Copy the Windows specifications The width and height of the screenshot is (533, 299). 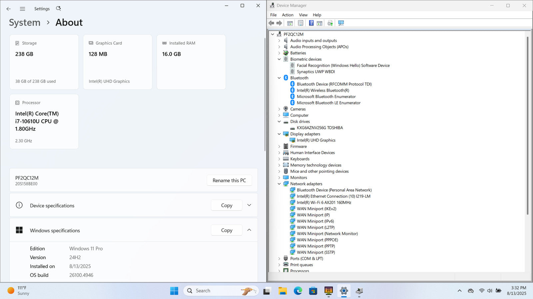227,230
